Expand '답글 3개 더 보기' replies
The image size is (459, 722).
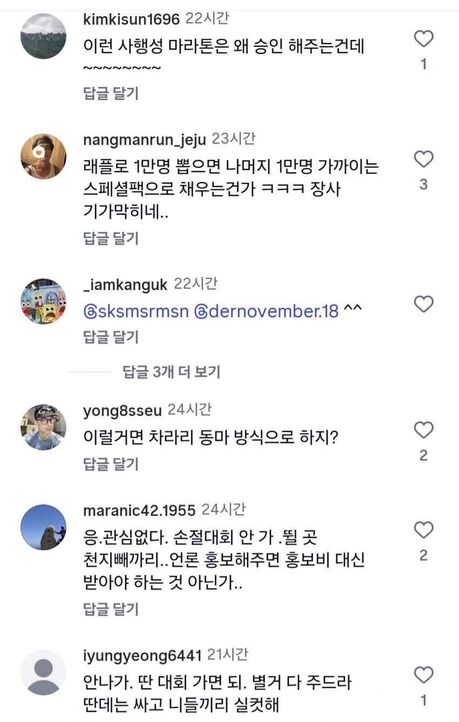172,372
